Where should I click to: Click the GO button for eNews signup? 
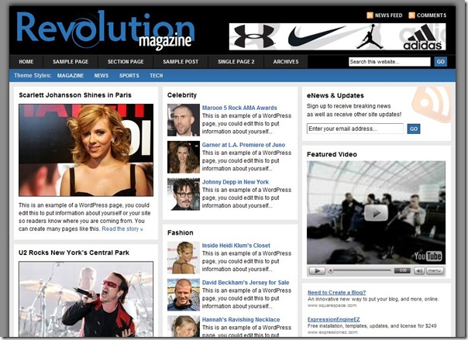point(414,129)
